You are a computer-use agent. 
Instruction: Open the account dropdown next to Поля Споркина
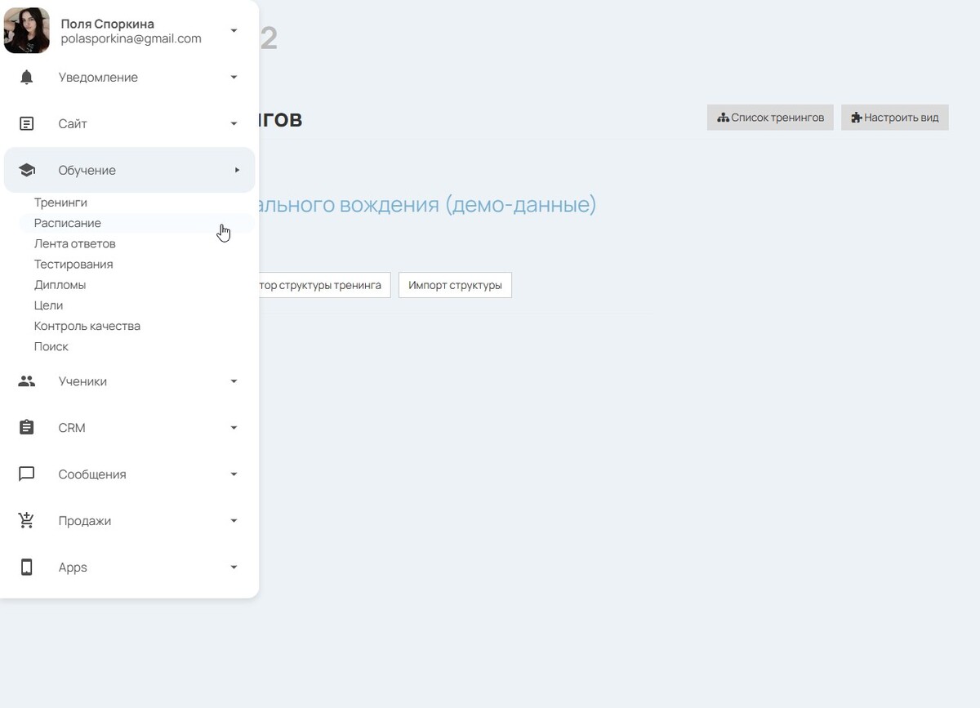tap(234, 31)
